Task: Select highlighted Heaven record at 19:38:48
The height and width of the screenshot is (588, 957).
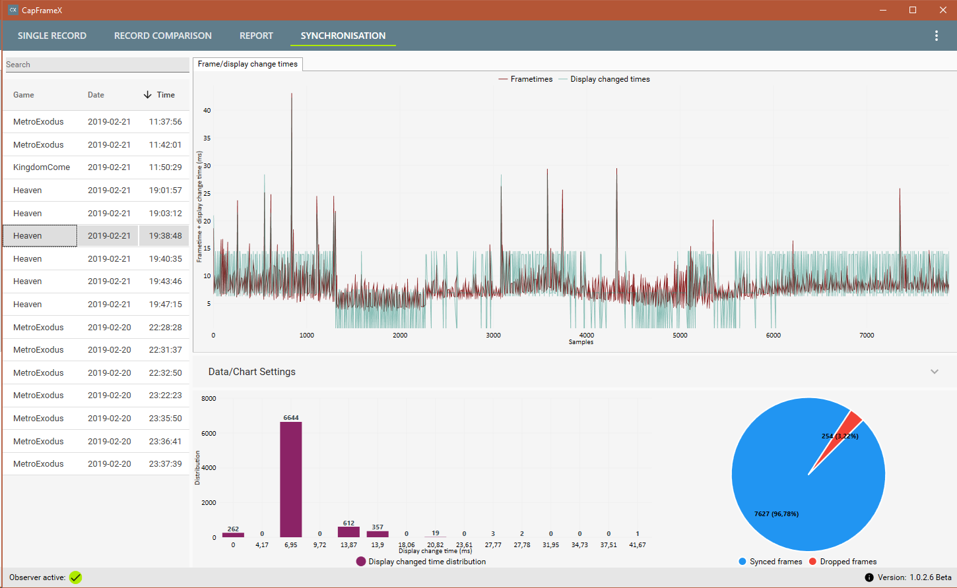Action: pyautogui.click(x=96, y=236)
